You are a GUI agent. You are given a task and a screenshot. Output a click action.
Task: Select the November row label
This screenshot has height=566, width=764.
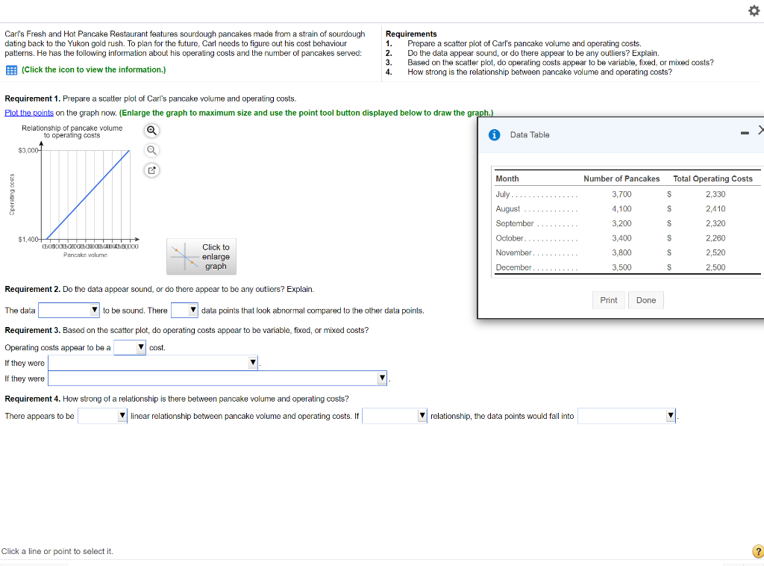pyautogui.click(x=513, y=252)
